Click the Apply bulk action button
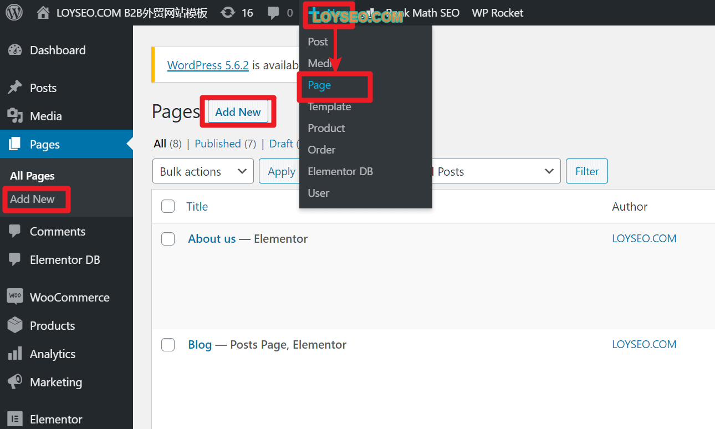Viewport: 715px width, 429px height. pos(282,171)
